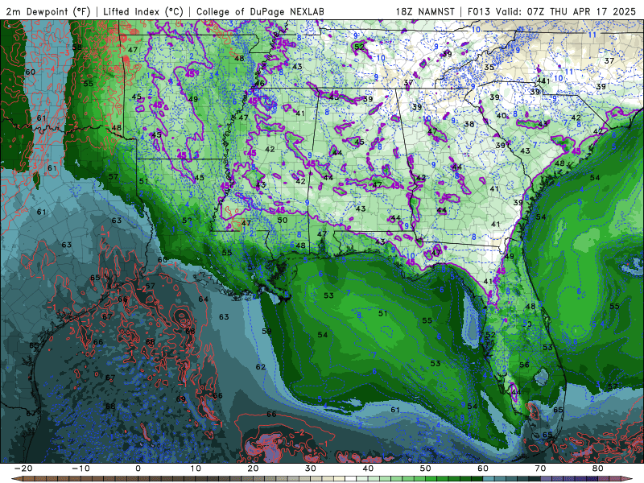The width and height of the screenshot is (644, 483).
Task: Click the 0 label on the color scale
Action: 138,469
